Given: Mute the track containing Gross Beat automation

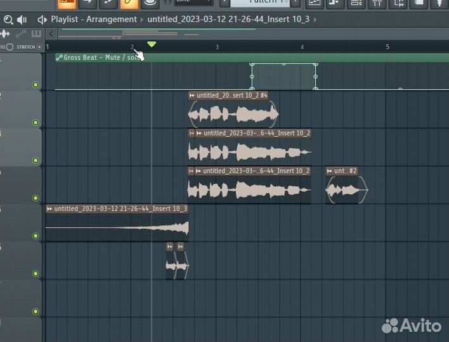Looking at the screenshot, I should pyautogui.click(x=36, y=85).
